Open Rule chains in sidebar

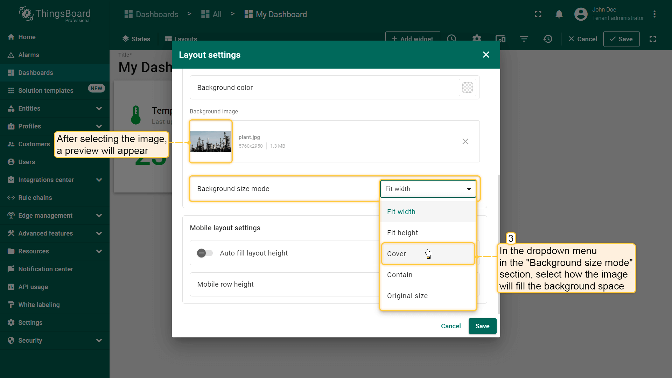(35, 198)
